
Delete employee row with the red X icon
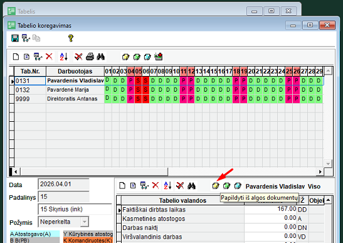point(49,57)
